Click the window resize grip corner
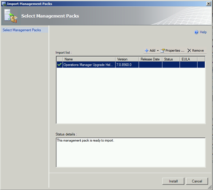The height and width of the screenshot is (190, 213). click(x=210, y=187)
